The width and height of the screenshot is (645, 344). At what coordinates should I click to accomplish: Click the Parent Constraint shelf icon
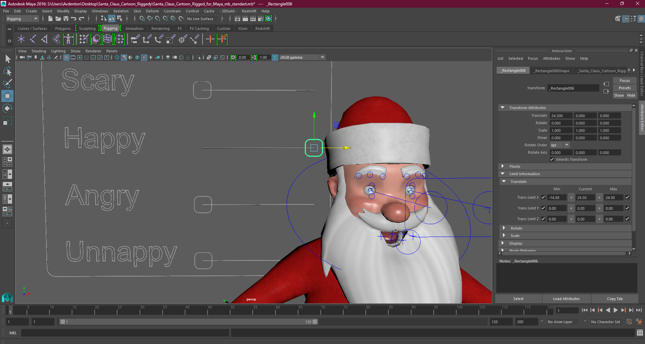pos(135,39)
